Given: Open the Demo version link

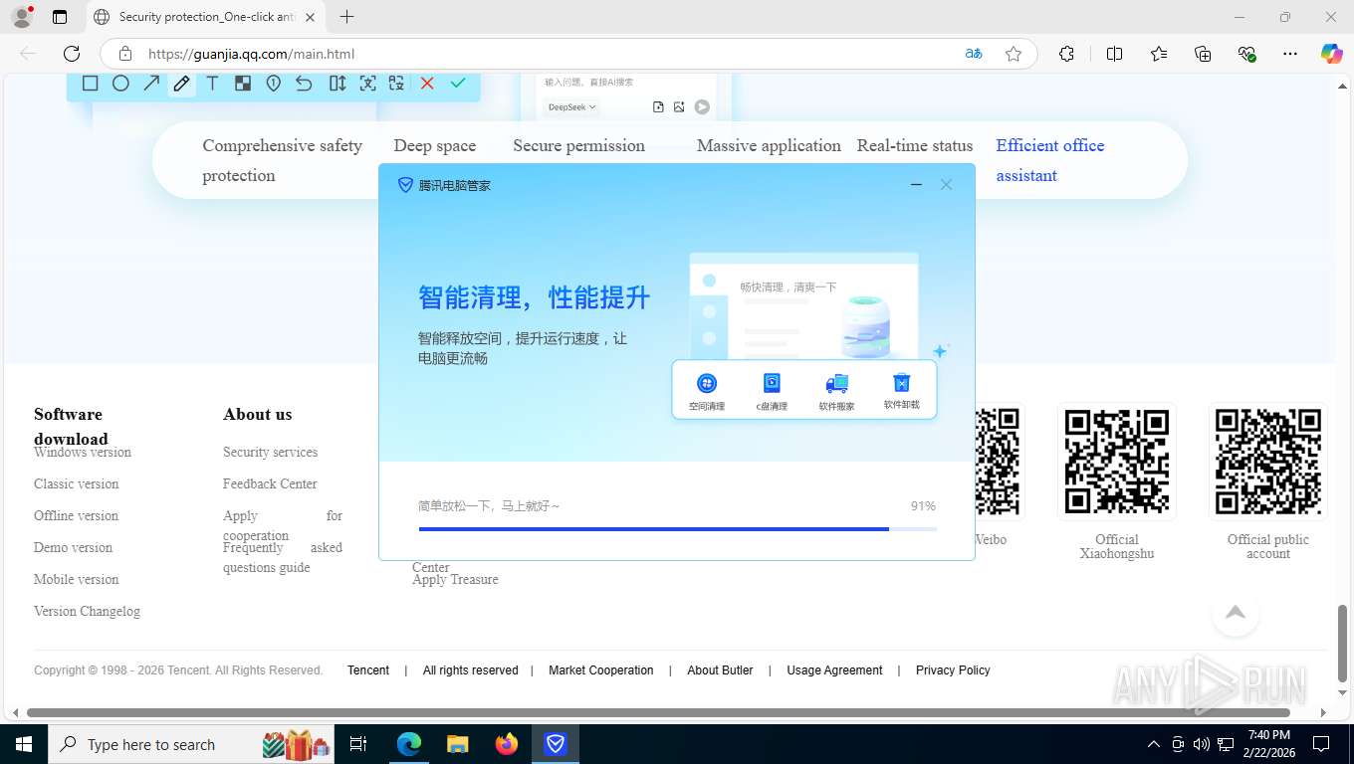Looking at the screenshot, I should [73, 547].
